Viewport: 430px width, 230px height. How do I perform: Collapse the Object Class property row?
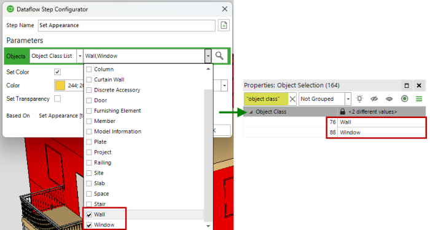pyautogui.click(x=251, y=112)
